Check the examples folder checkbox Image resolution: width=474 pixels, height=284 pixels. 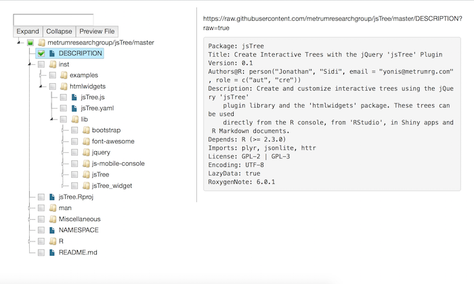coord(52,75)
